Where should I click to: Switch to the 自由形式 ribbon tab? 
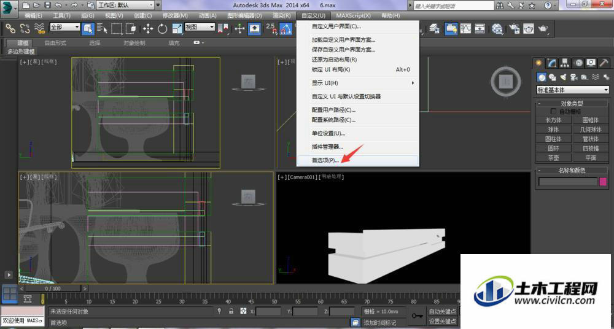(x=55, y=43)
